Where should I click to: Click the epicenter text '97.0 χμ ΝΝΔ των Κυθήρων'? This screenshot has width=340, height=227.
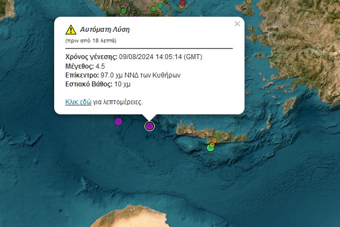pos(141,75)
